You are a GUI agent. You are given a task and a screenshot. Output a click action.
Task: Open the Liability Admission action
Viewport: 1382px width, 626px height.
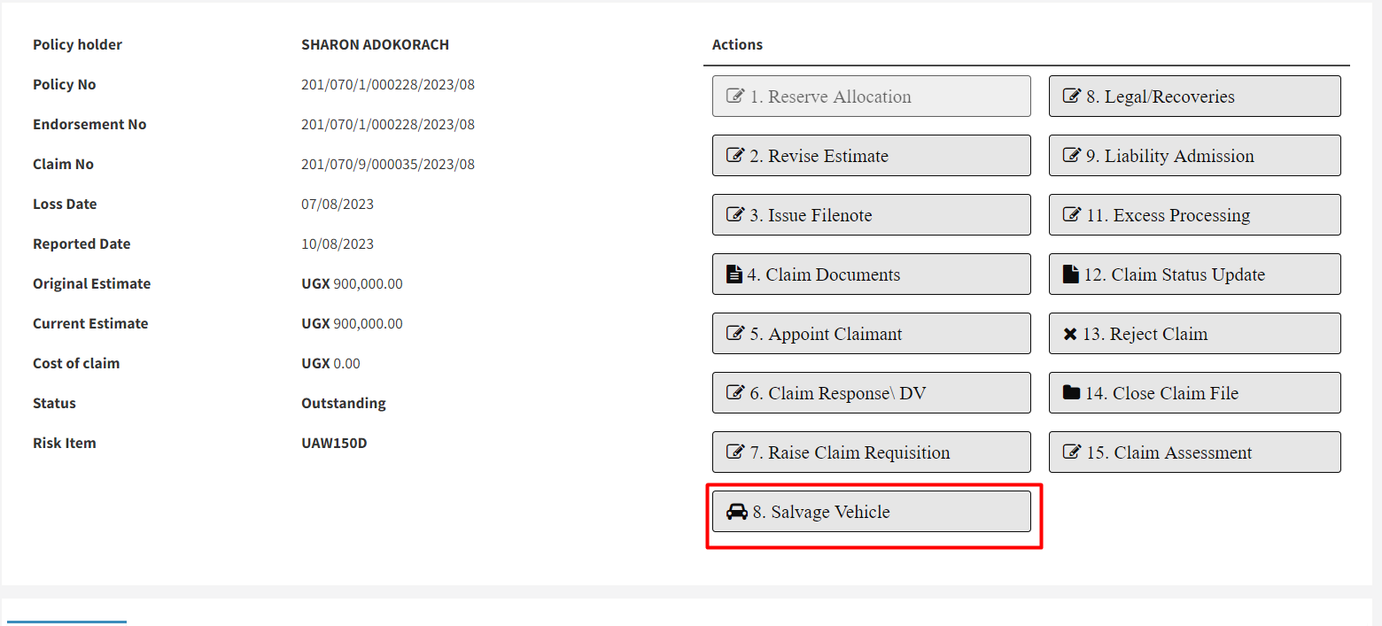pos(1194,156)
